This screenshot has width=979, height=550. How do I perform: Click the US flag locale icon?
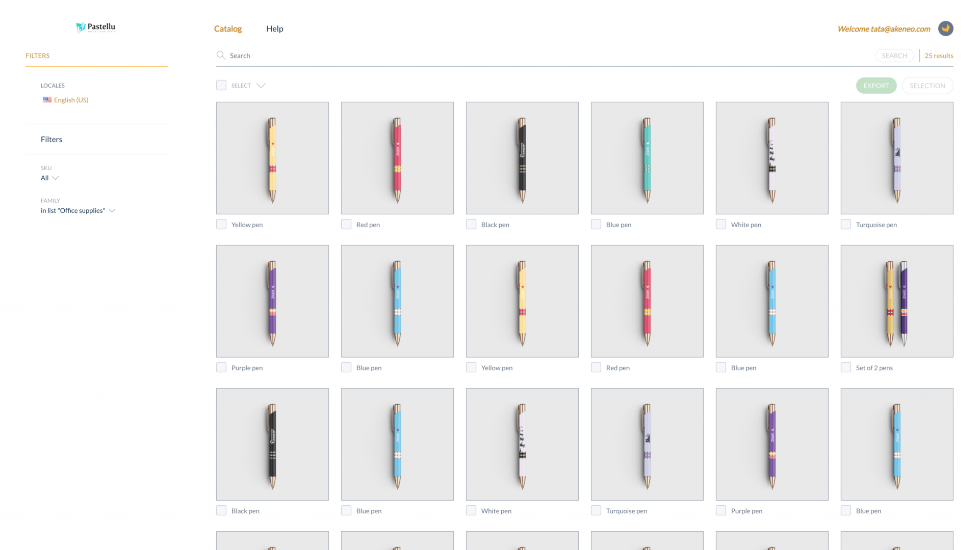(47, 100)
